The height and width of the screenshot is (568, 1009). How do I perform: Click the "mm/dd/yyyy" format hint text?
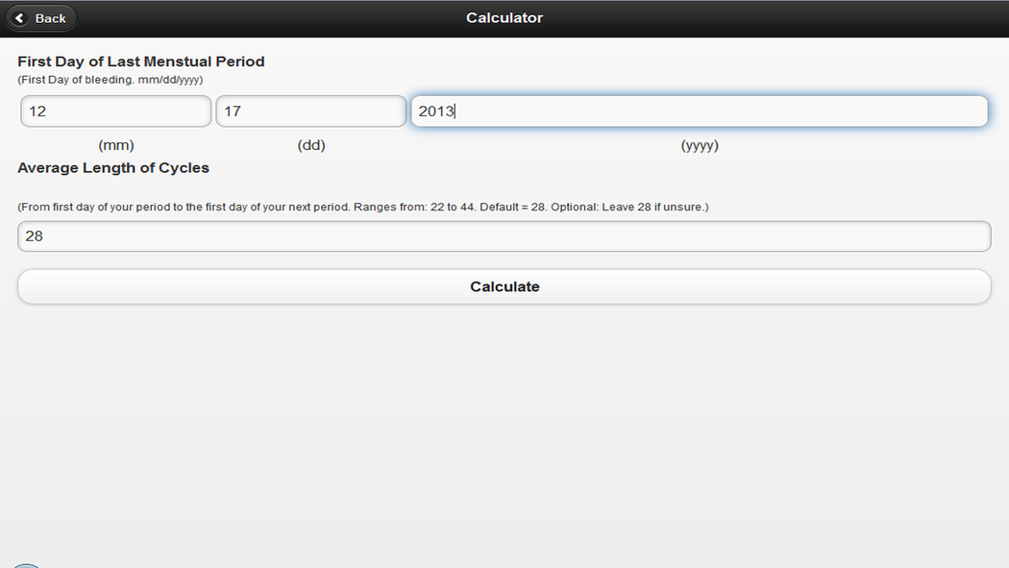point(170,80)
